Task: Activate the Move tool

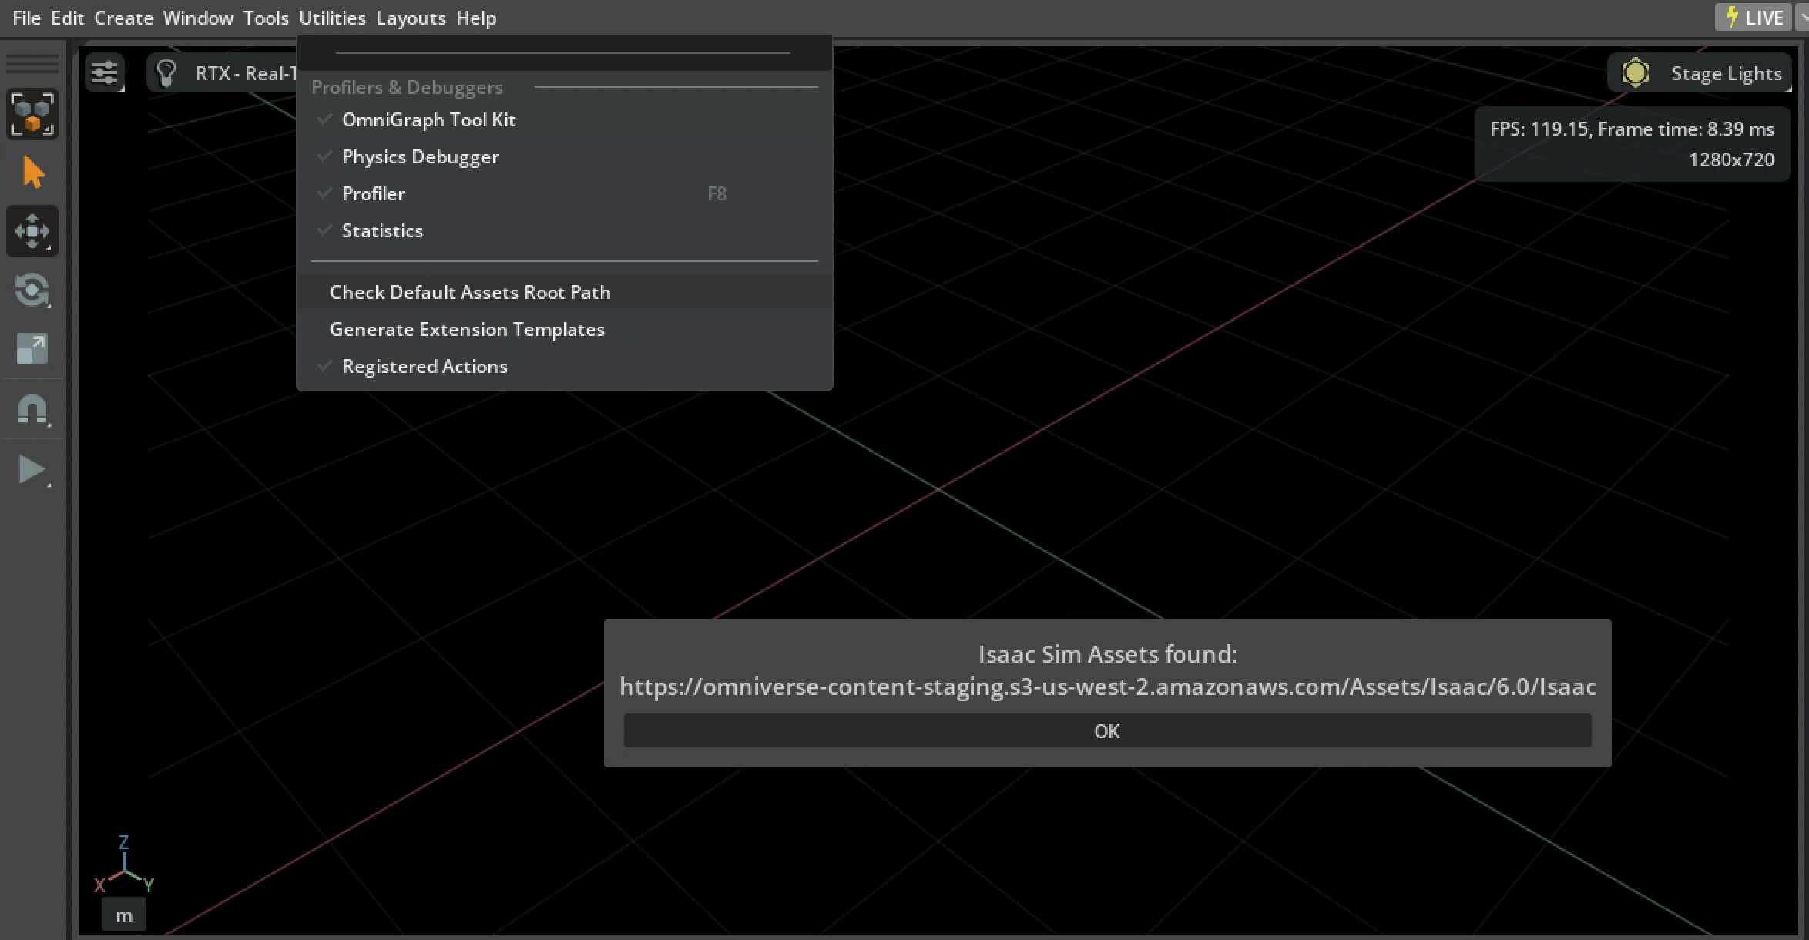Action: tap(32, 230)
